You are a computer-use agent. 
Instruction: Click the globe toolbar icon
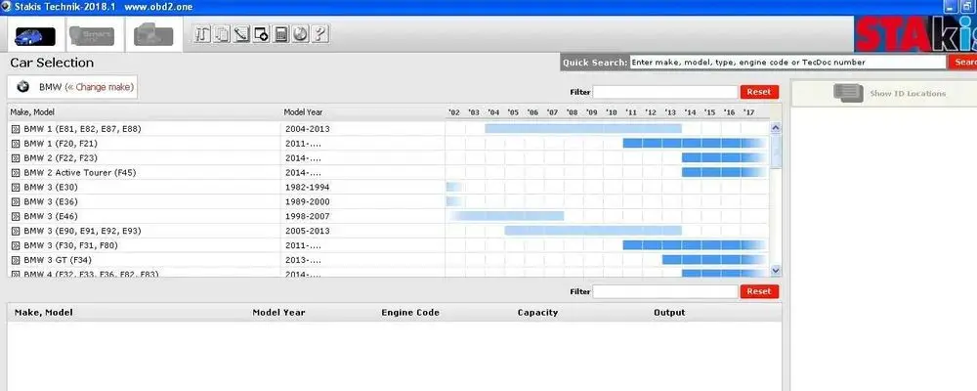click(x=300, y=33)
